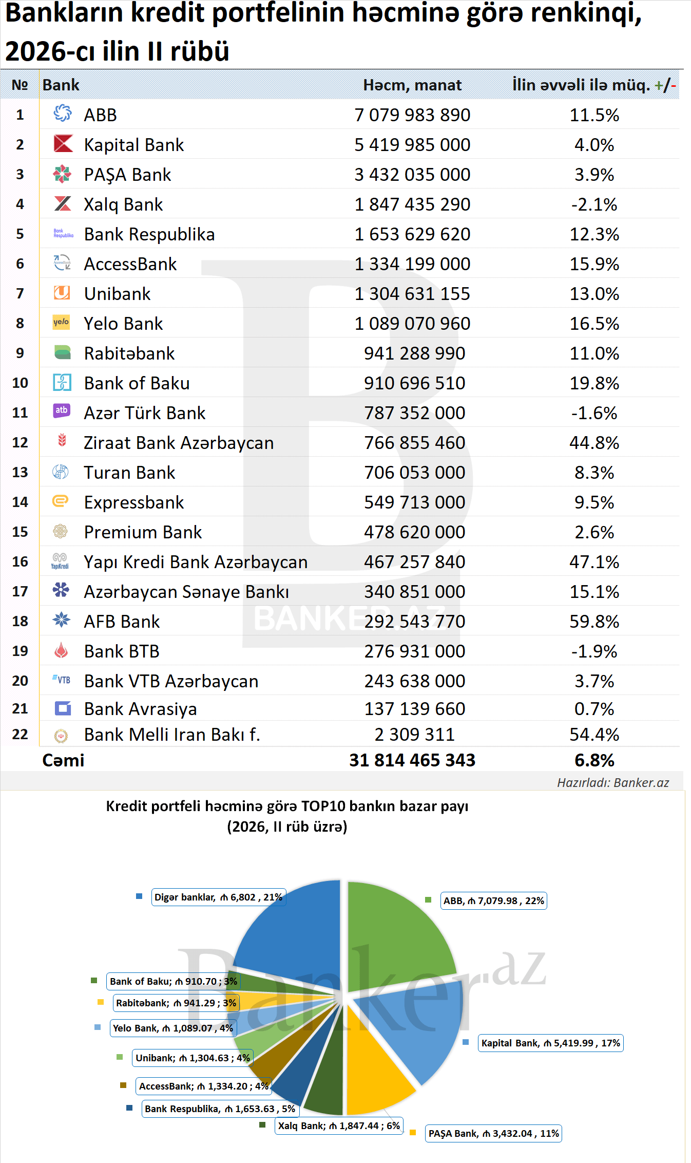Click 'Xalq Bank; 1,847.44; 6%' pie label
The image size is (691, 1163).
(x=339, y=1126)
